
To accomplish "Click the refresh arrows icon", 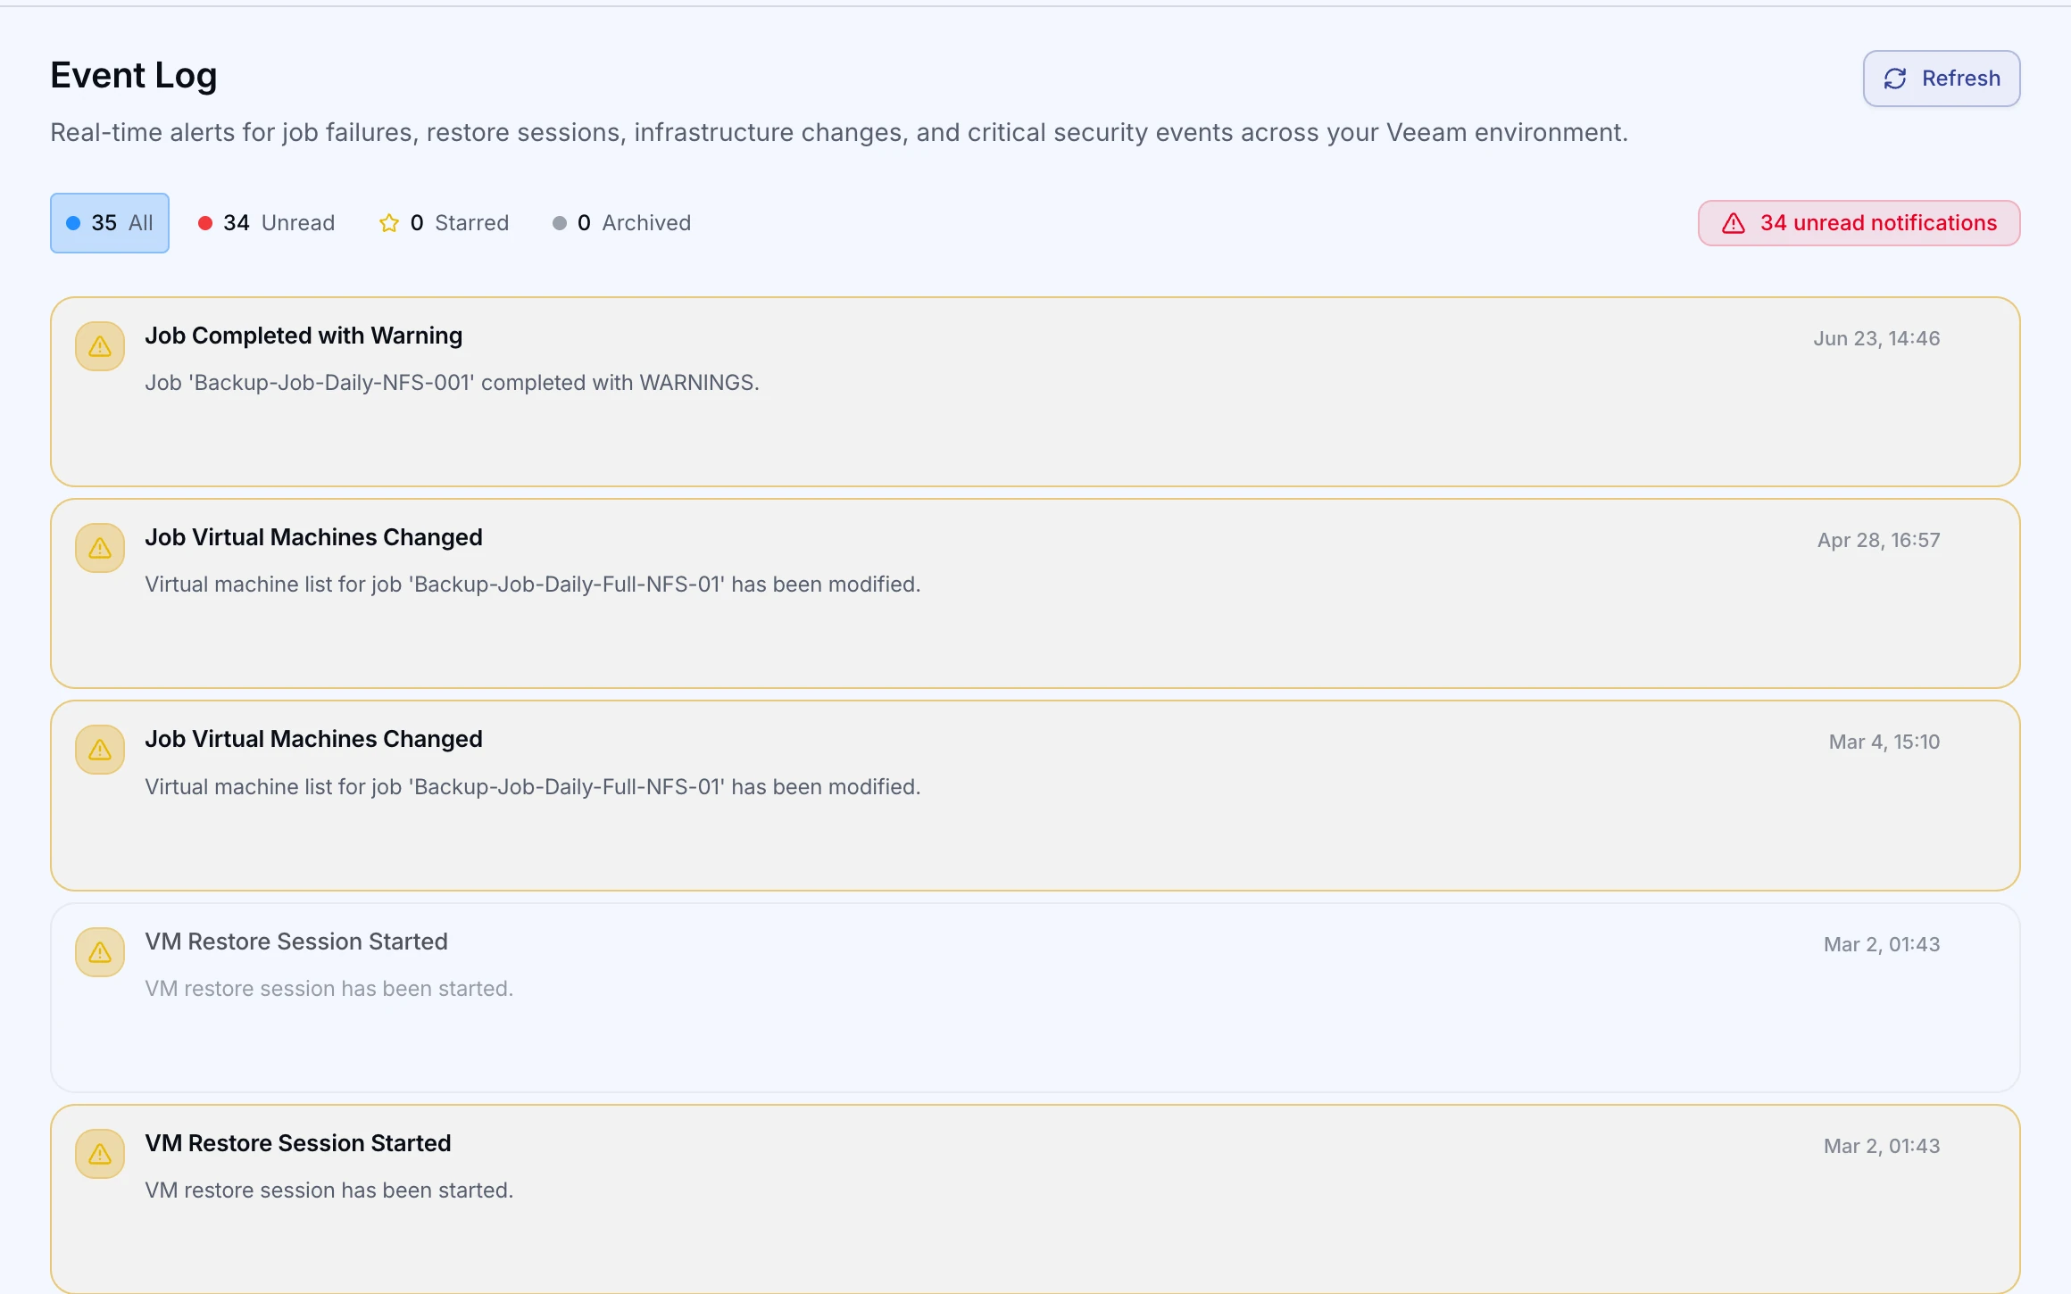I will (1895, 79).
